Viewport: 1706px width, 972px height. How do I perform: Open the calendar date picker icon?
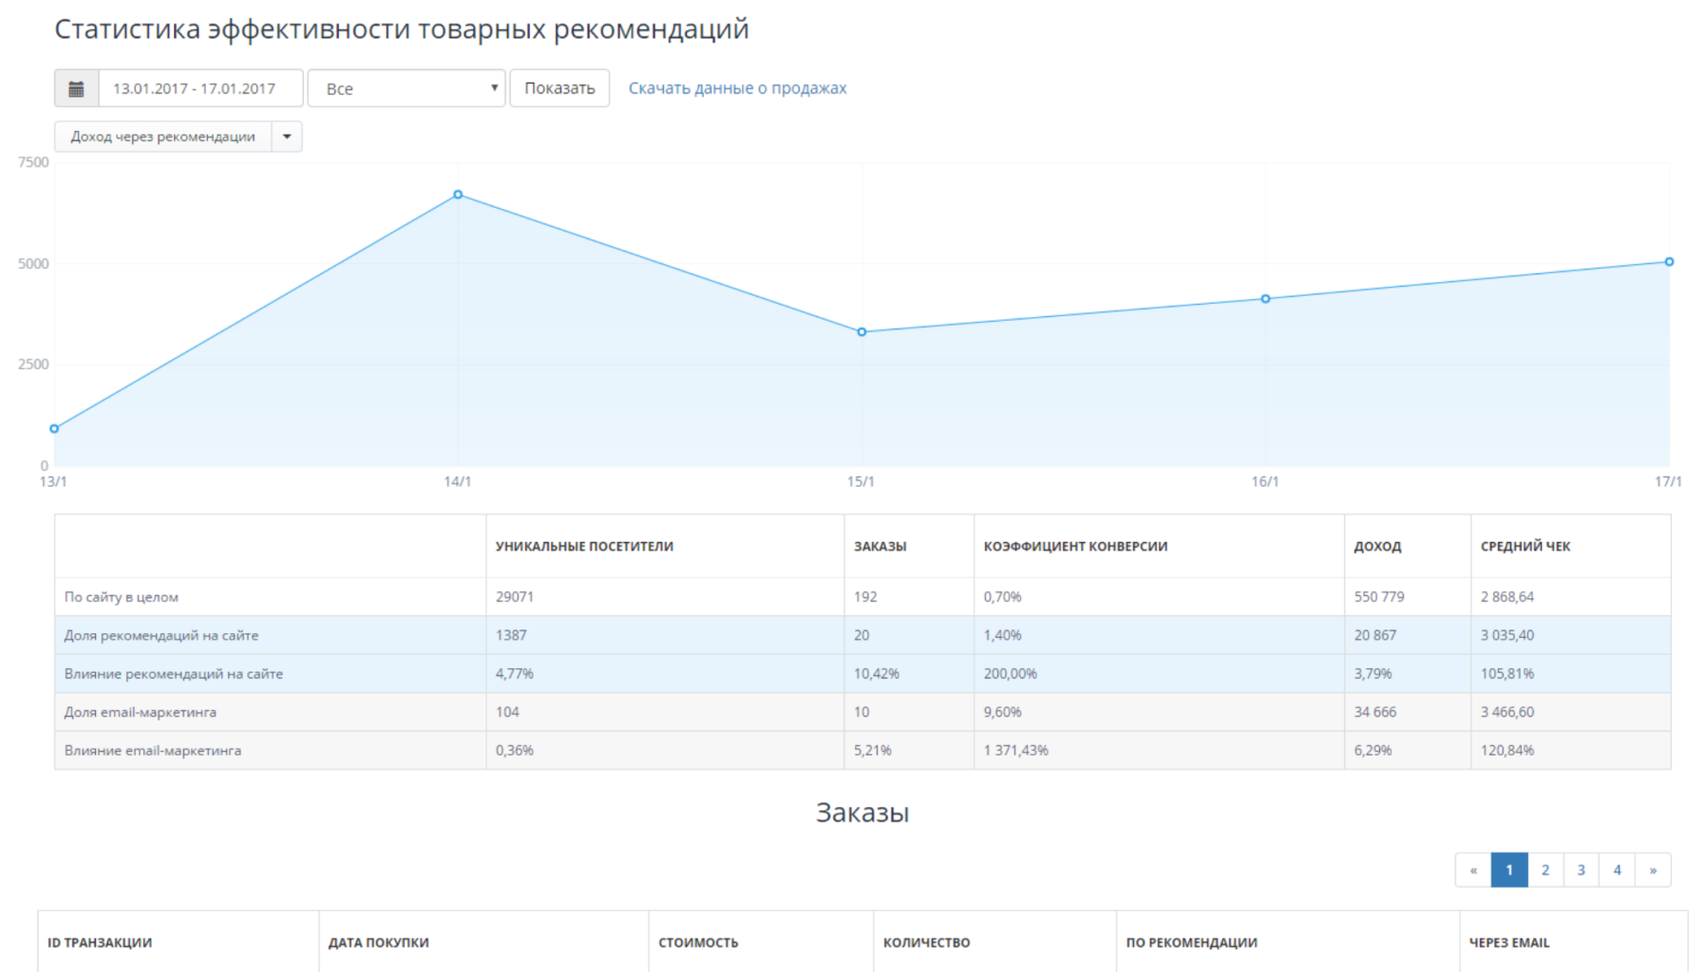point(76,87)
